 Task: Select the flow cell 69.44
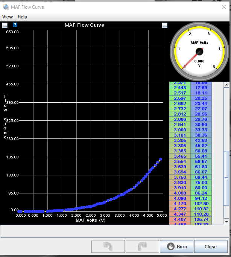201,177
